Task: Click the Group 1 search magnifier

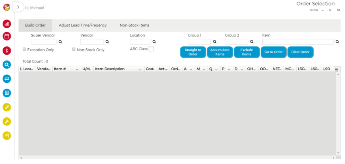Action: pyautogui.click(x=215, y=42)
